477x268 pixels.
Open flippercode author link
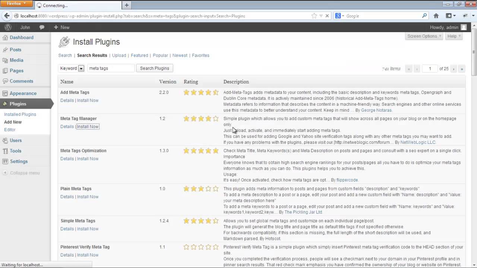(347, 180)
